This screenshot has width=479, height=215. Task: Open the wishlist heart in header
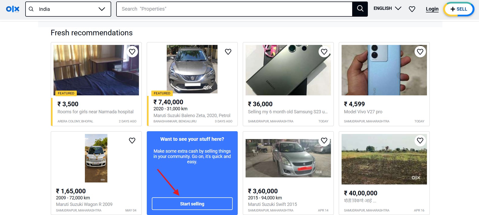(x=412, y=9)
